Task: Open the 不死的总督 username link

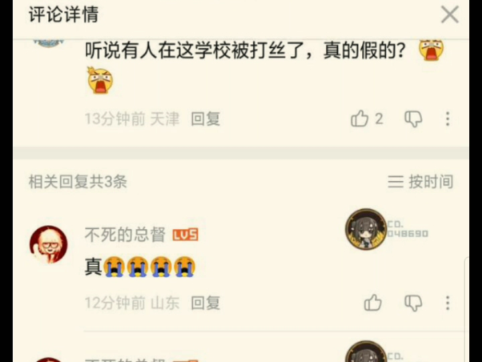Action: [x=125, y=235]
